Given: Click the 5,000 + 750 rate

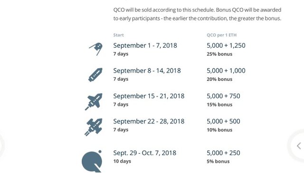Looking at the screenshot, I should [223, 96].
